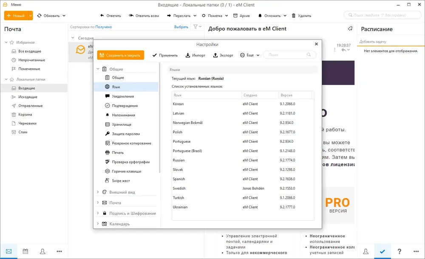Open the Исходящие outbox folder
Viewport: 425px width, 259px height.
coord(28,97)
